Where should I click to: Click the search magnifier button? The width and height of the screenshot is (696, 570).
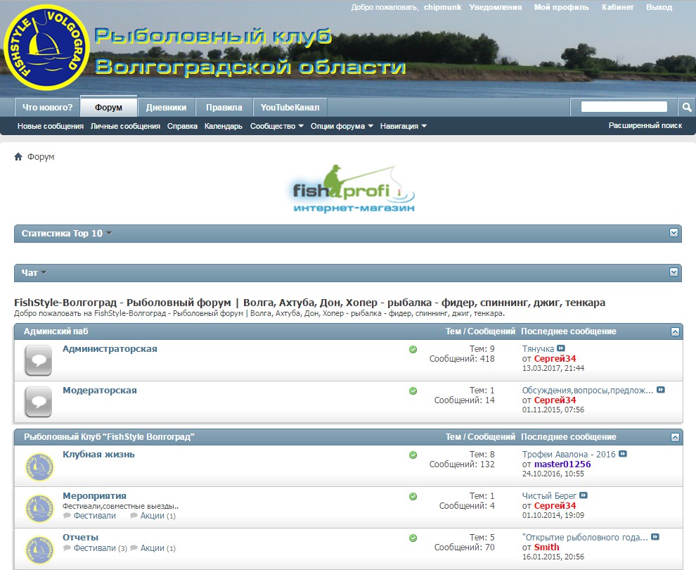[x=687, y=107]
